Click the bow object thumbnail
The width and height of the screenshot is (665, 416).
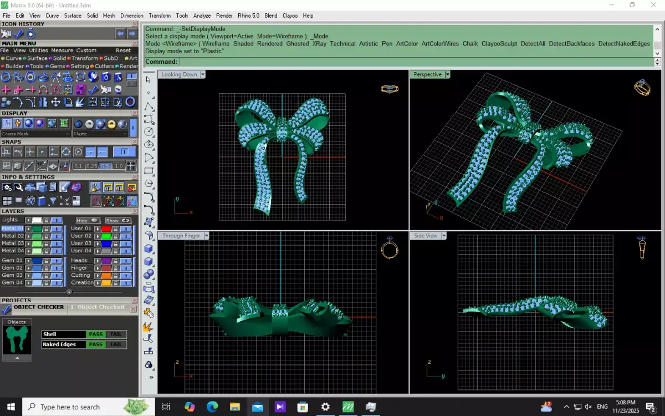pos(17,339)
